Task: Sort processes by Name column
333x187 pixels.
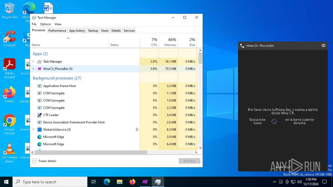Action: pos(69,43)
